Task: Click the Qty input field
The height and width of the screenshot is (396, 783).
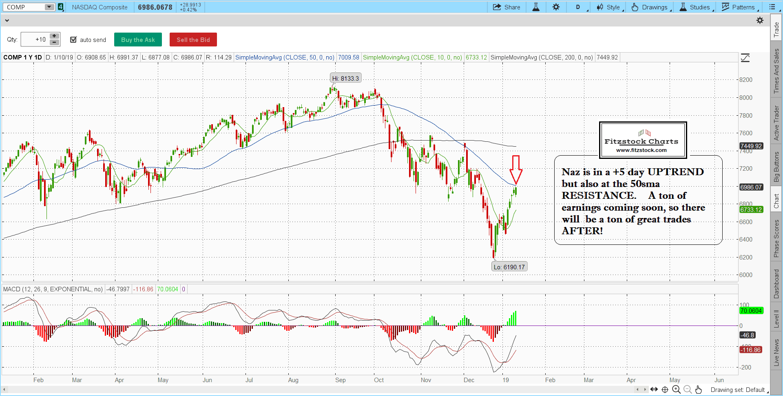Action: (35, 40)
